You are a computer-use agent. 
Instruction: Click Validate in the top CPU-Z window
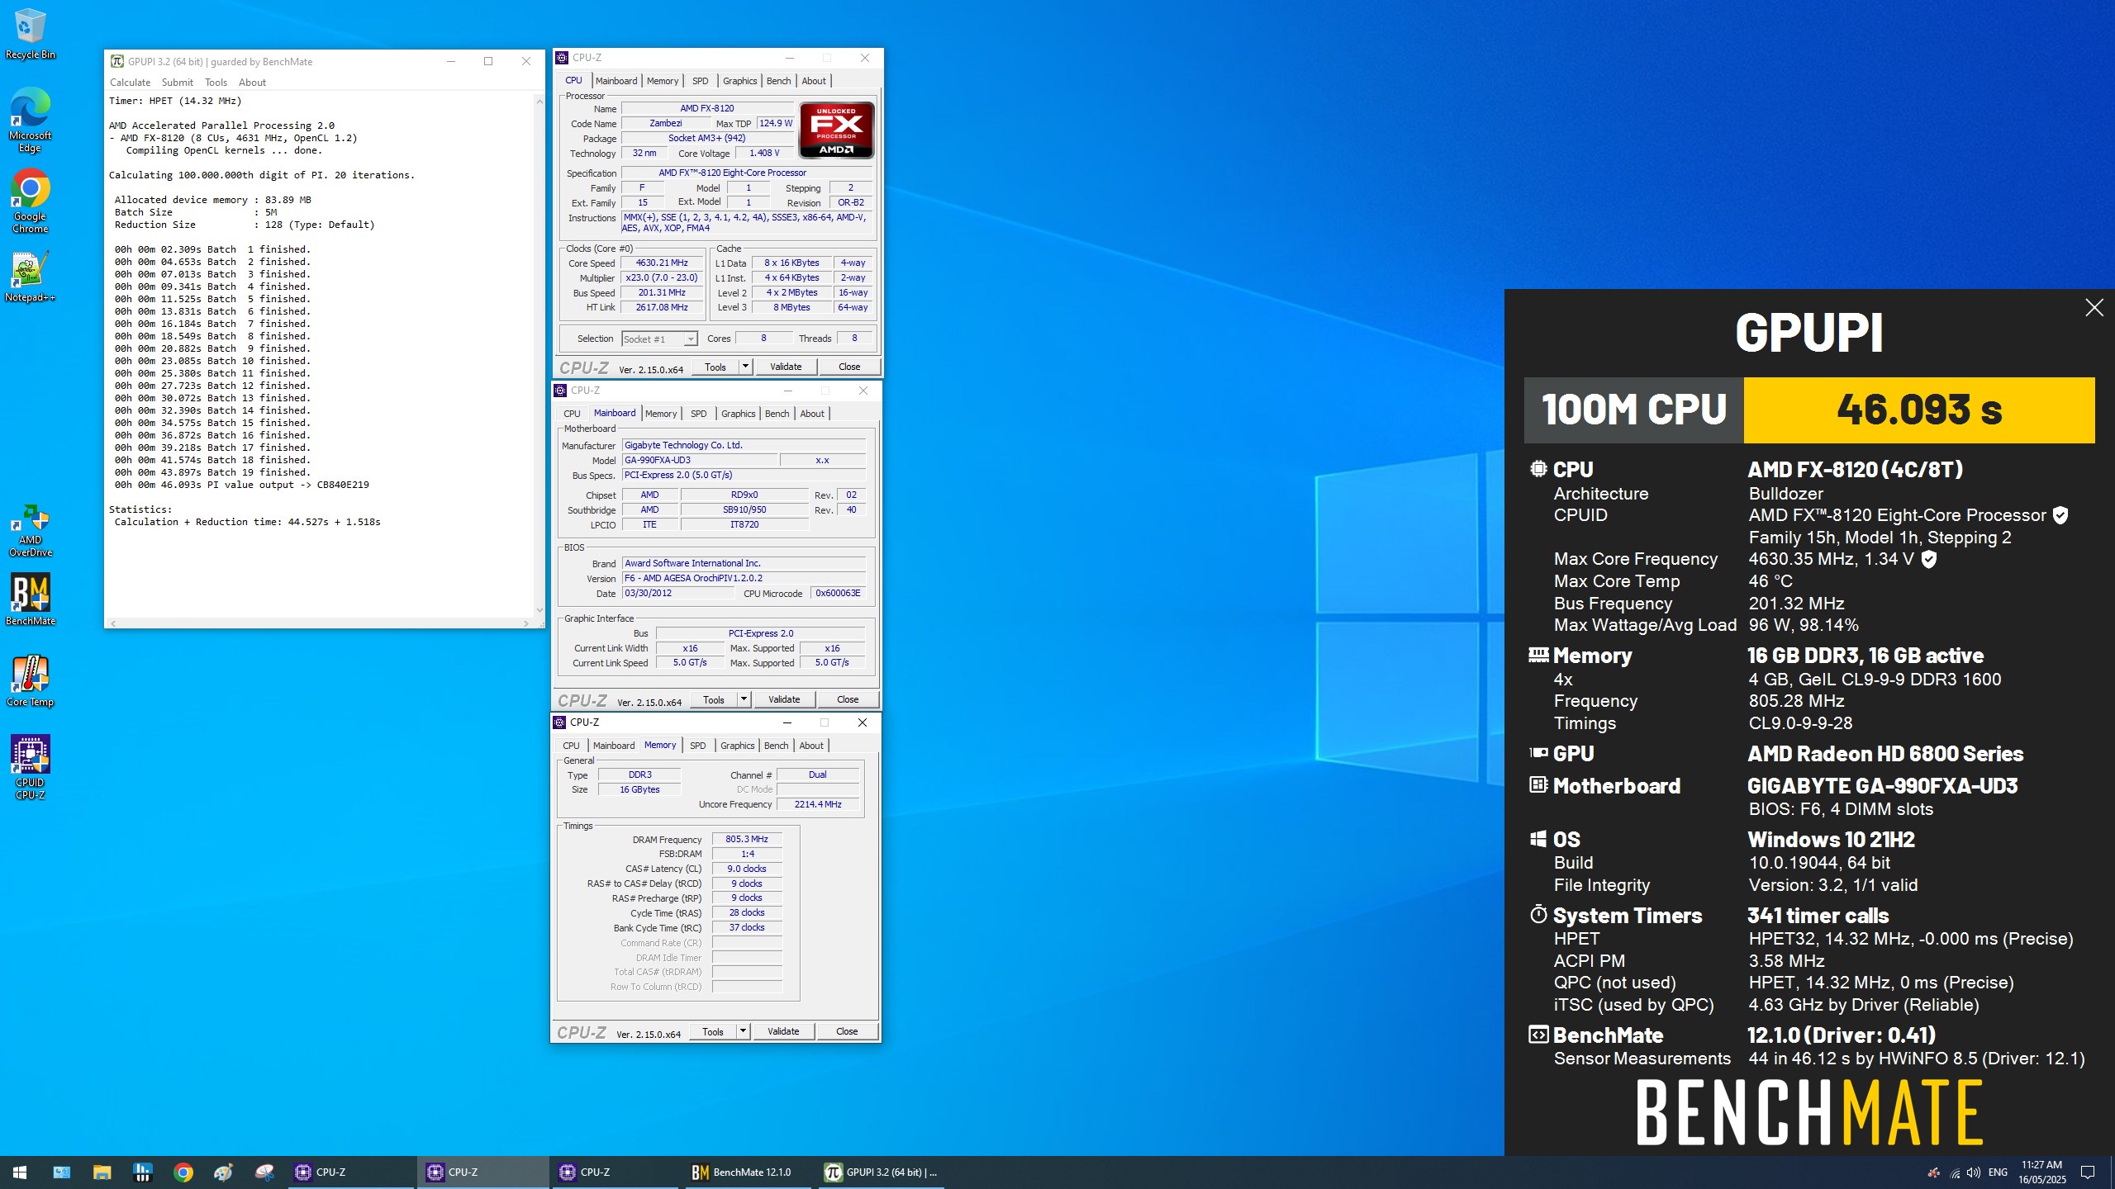(x=786, y=367)
